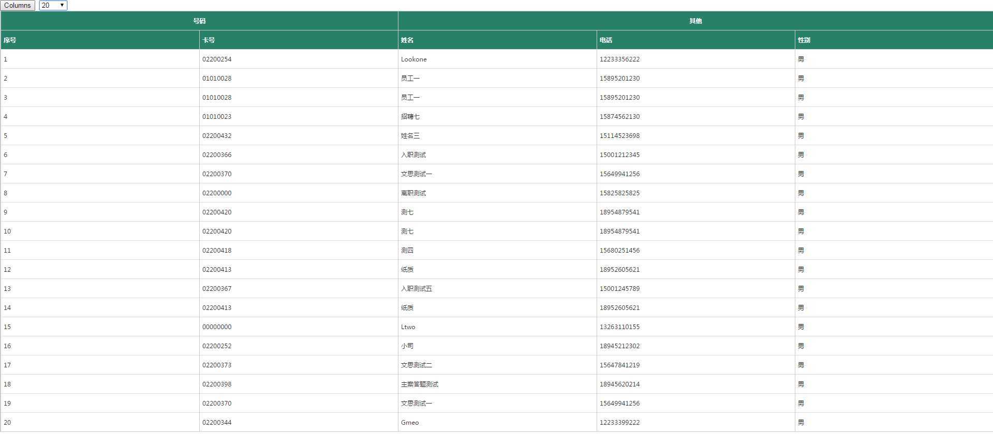993x434 pixels.
Task: Click sequence number 18 in 序号 column
Action: pos(7,384)
